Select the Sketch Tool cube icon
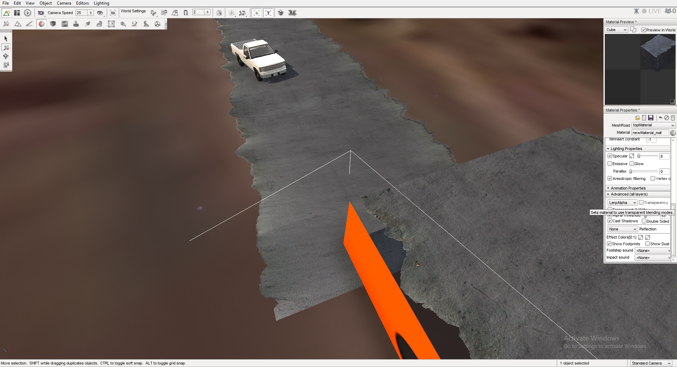Image resolution: width=677 pixels, height=367 pixels. click(53, 24)
